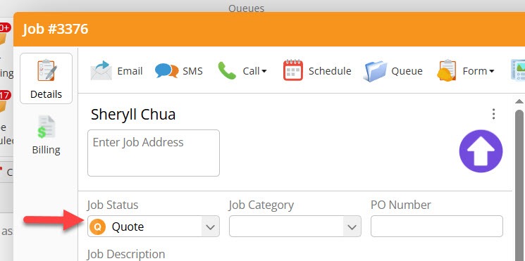This screenshot has height=261, width=525.
Task: Click the scrollbar up arrow
Action: point(519,101)
